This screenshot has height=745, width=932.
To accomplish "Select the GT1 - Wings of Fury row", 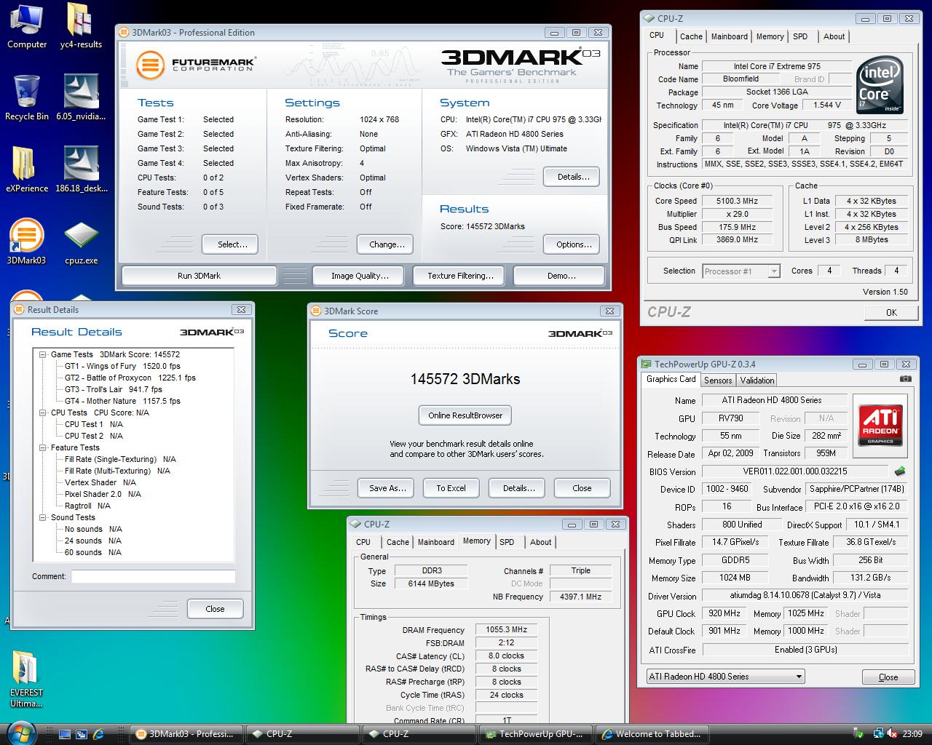I will [122, 366].
